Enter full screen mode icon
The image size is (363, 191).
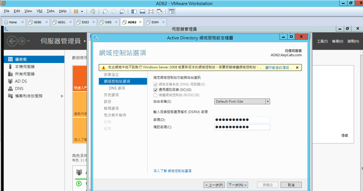pyautogui.click(x=151, y=11)
